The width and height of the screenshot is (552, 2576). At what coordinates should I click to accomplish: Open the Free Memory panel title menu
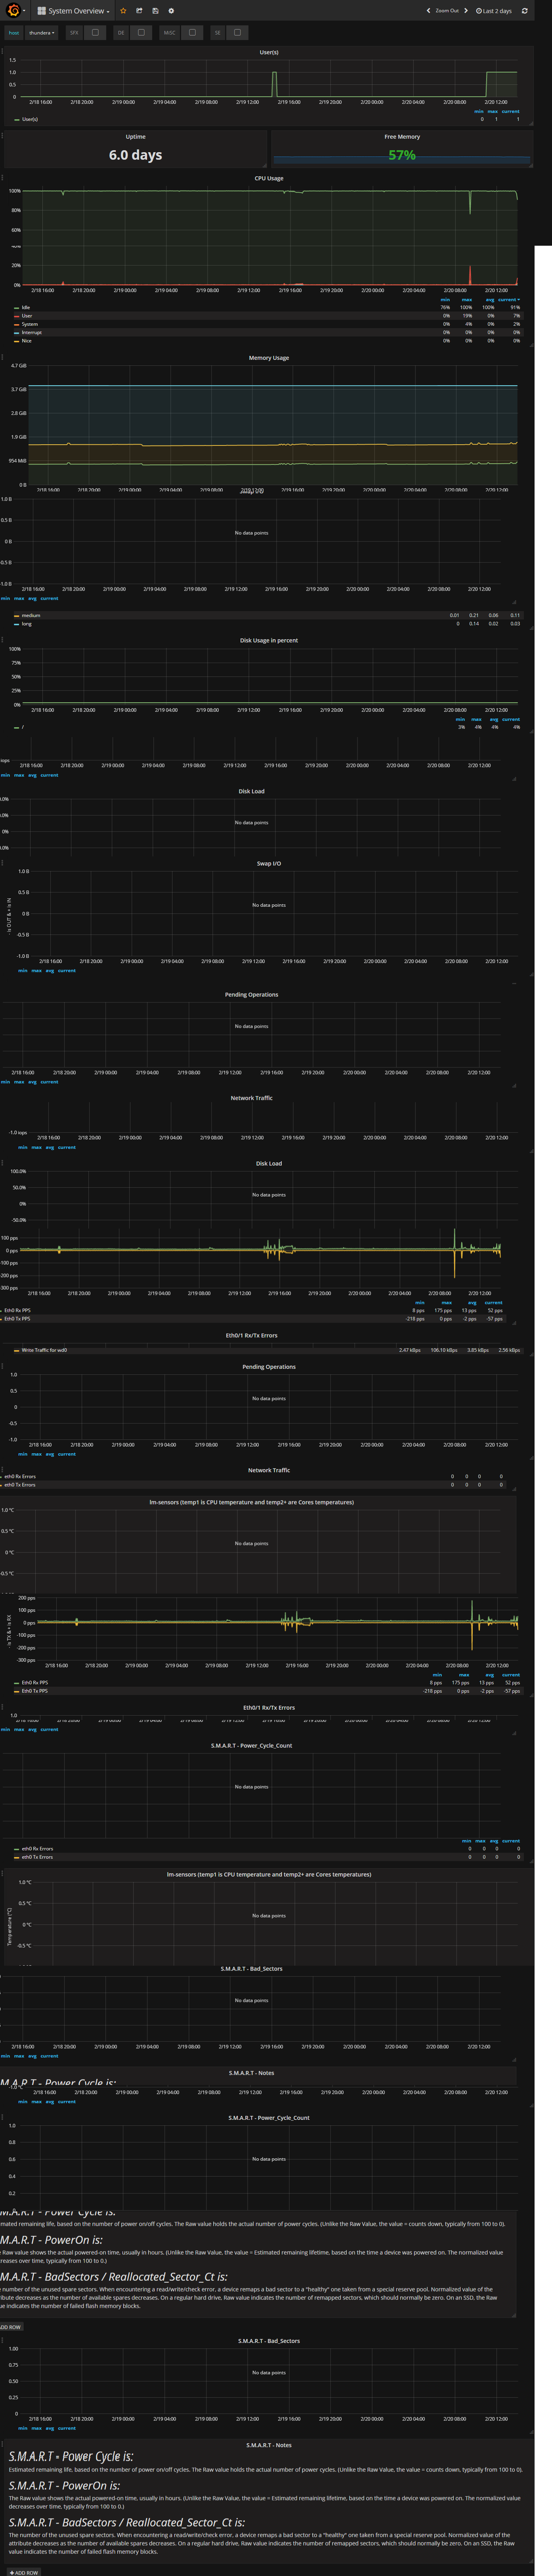[402, 137]
